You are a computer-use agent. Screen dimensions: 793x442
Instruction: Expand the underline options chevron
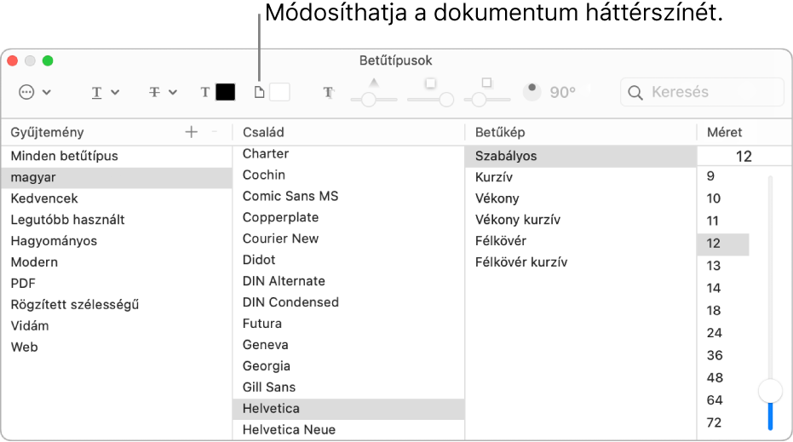click(x=115, y=92)
